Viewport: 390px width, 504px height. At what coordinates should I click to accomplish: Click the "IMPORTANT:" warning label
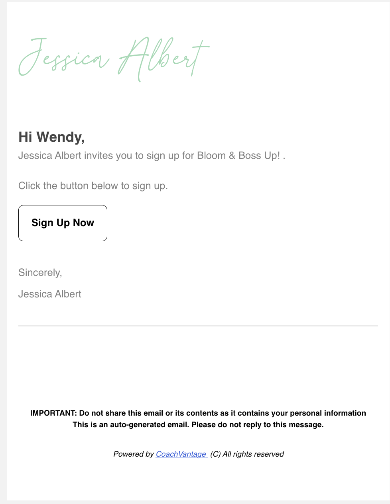pos(53,413)
